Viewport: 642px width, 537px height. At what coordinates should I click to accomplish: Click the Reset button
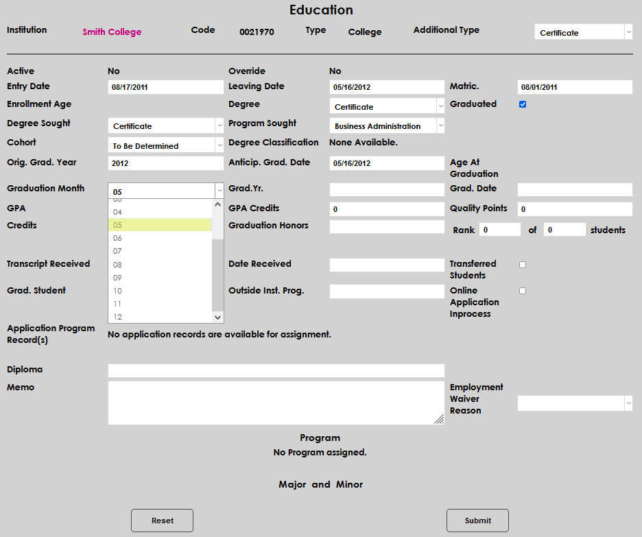coord(162,521)
